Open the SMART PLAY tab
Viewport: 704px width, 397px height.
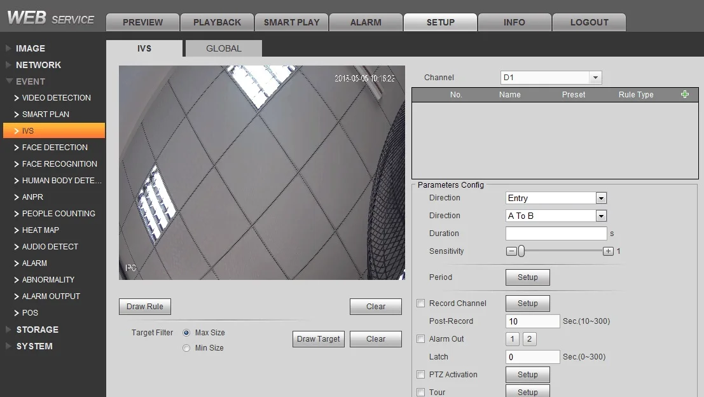tap(292, 22)
